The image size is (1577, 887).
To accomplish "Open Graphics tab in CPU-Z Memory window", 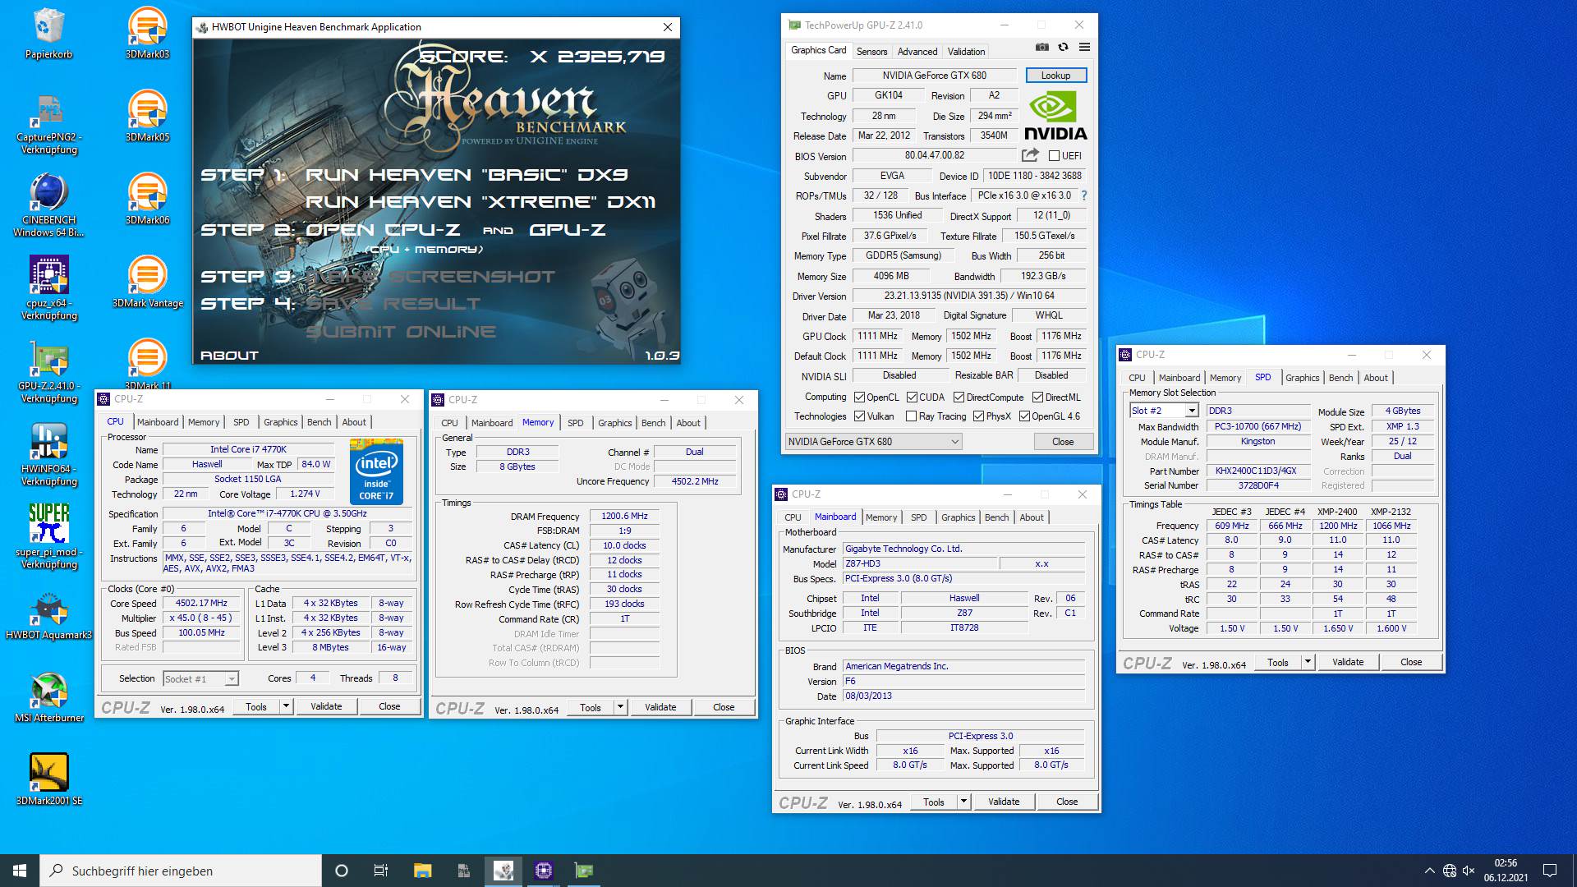I will 614,423.
